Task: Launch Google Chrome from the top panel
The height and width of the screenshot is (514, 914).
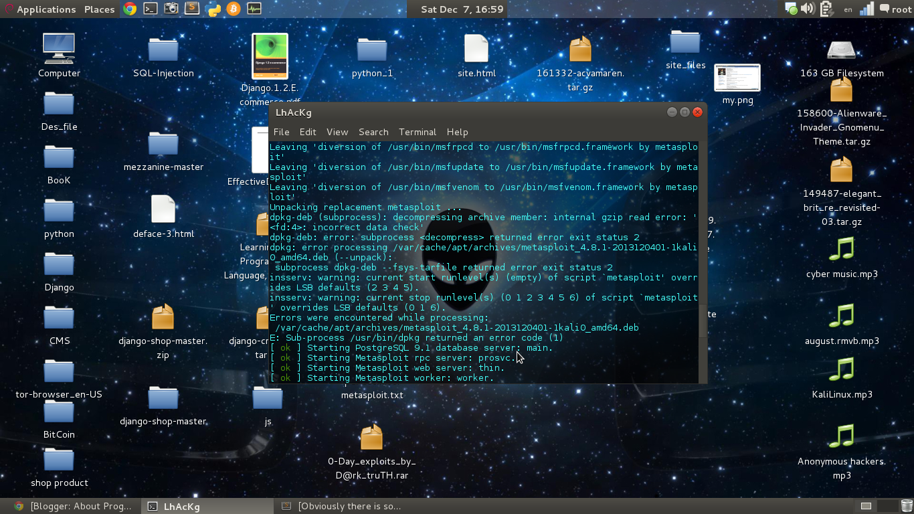Action: [x=130, y=9]
